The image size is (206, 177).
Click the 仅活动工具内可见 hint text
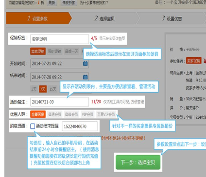[123, 102]
